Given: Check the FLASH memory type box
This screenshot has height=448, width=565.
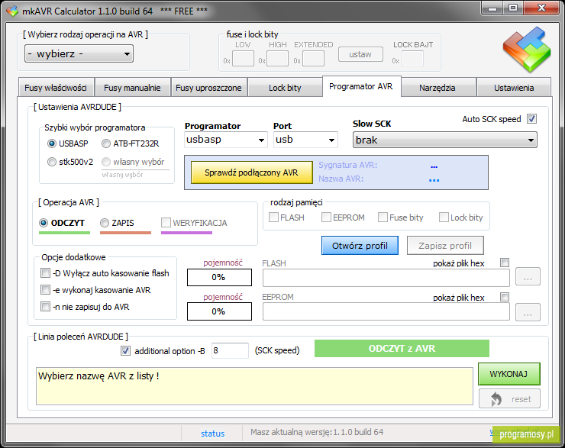Looking at the screenshot, I should coord(273,218).
